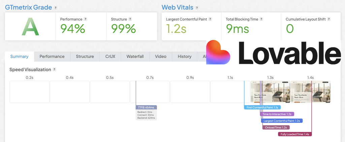This screenshot has width=345, height=142.
Task: Click the 1.3s page screenshot thumbnail
Action: point(271,92)
